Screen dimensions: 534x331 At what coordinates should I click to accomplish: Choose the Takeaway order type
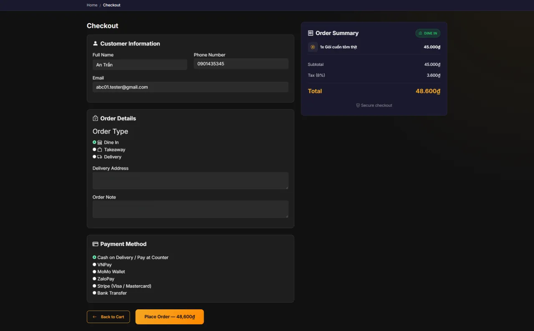94,149
